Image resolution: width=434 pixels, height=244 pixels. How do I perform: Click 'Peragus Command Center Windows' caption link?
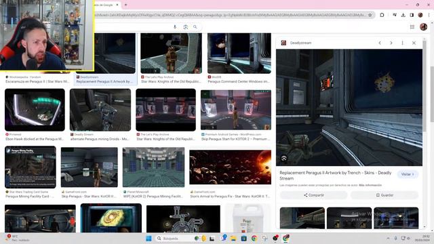239,81
